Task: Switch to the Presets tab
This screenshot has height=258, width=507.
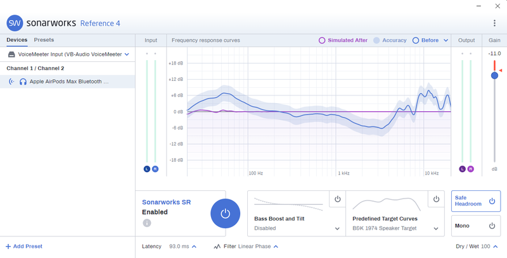Action: coord(44,40)
